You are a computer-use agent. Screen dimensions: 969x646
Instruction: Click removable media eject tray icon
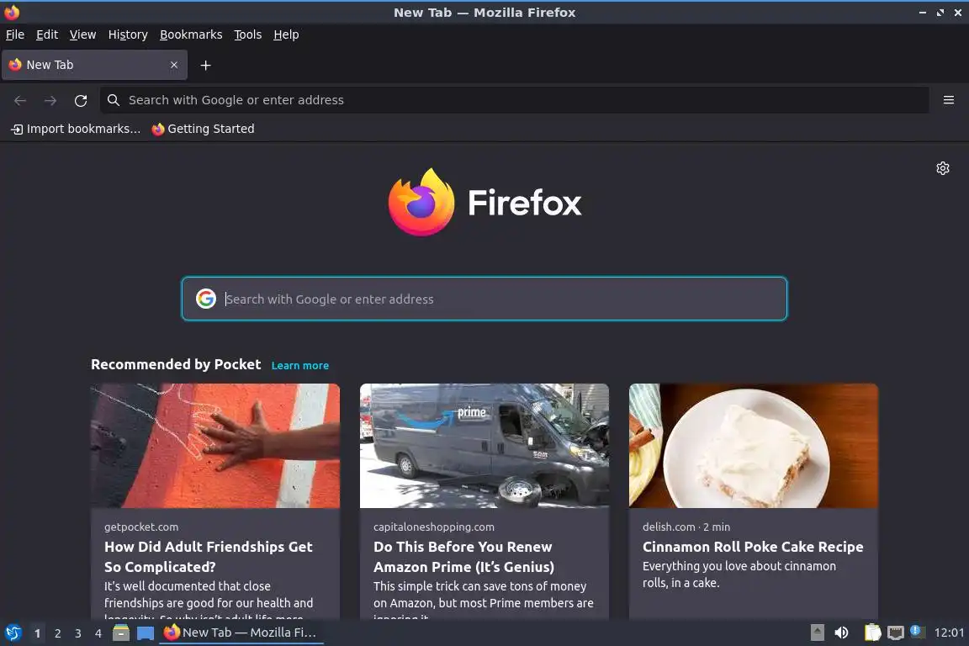point(817,633)
